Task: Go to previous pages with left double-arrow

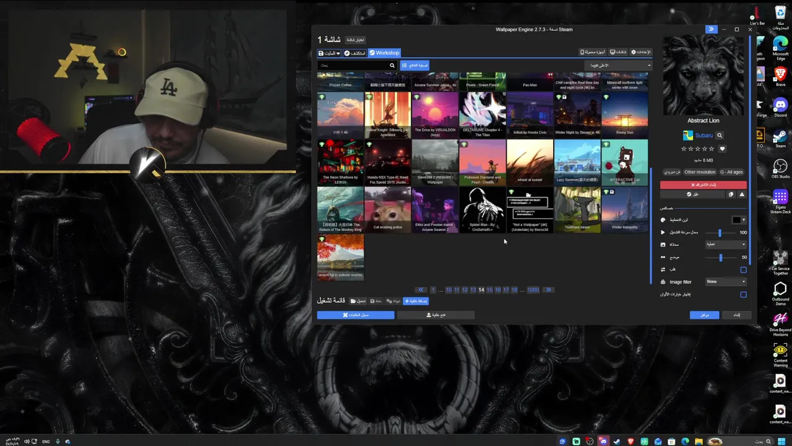Action: (x=421, y=290)
